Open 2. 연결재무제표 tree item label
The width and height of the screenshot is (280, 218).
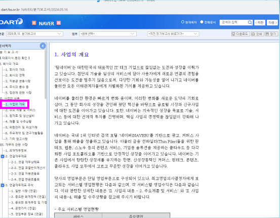tap(16, 156)
